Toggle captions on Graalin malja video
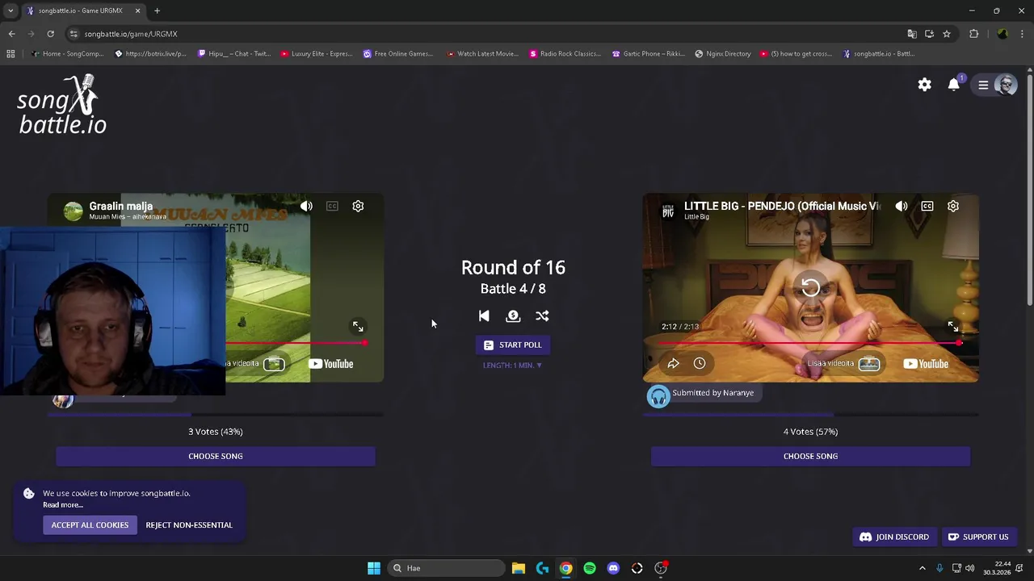The image size is (1034, 581). point(332,206)
